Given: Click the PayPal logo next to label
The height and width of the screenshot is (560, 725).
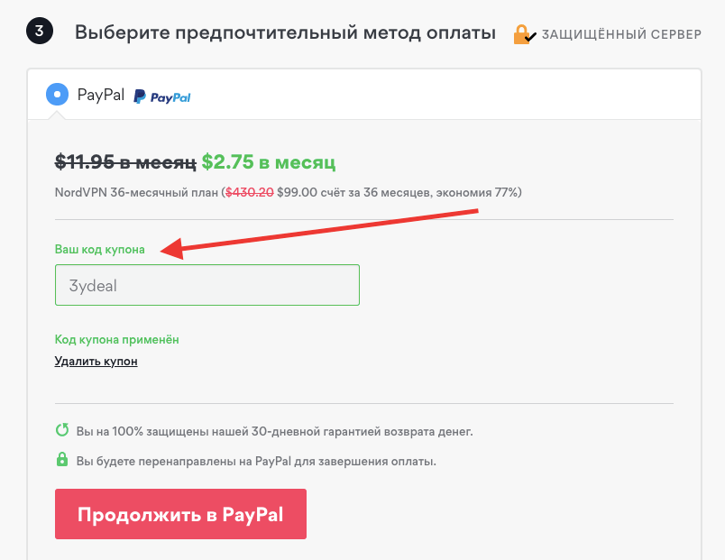Looking at the screenshot, I should [x=162, y=94].
